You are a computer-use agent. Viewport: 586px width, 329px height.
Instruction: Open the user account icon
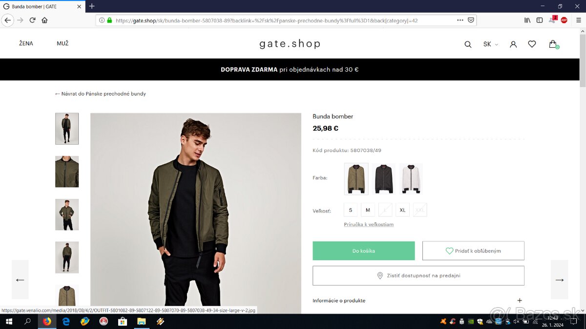coord(513,44)
